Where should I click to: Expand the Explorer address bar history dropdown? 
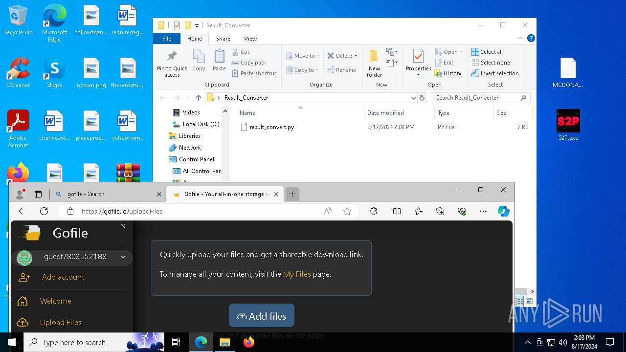414,98
